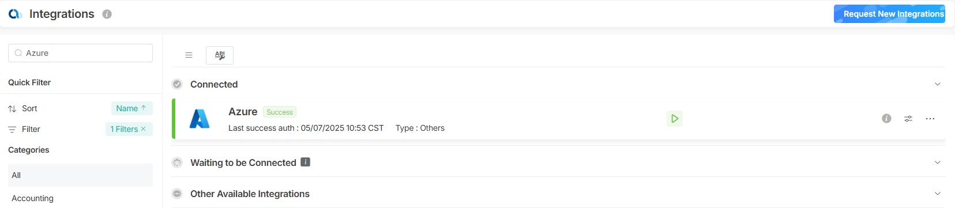Click the Azure search input field
The width and height of the screenshot is (955, 208).
[x=81, y=53]
